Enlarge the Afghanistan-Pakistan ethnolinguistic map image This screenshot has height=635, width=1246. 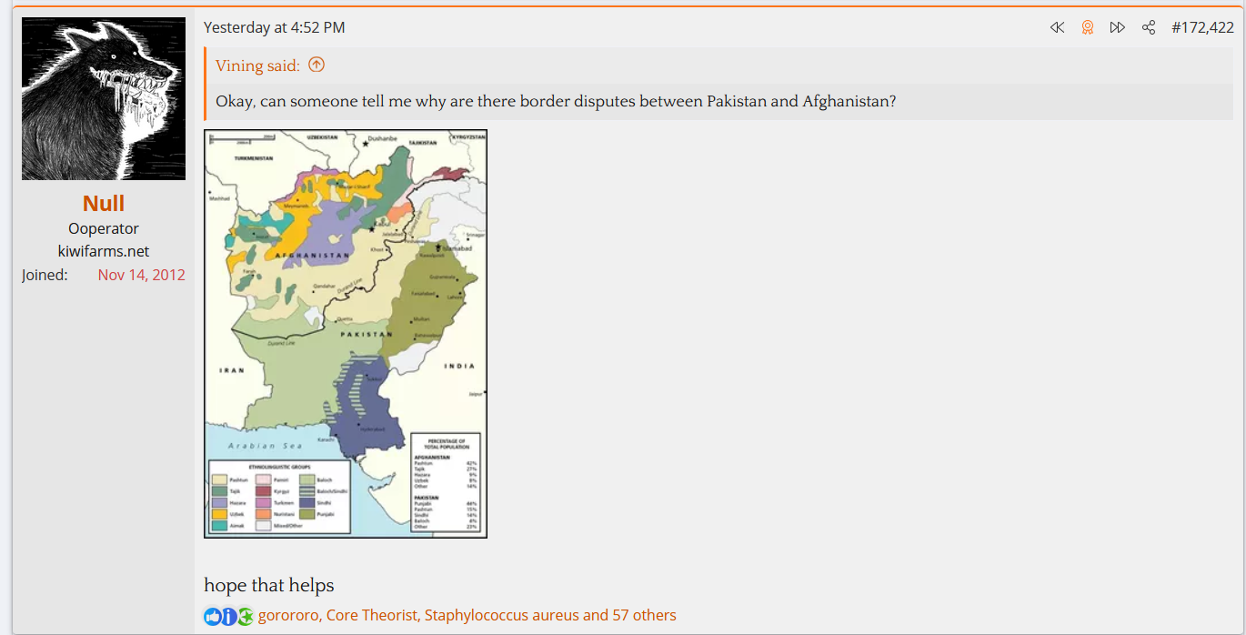(x=346, y=333)
